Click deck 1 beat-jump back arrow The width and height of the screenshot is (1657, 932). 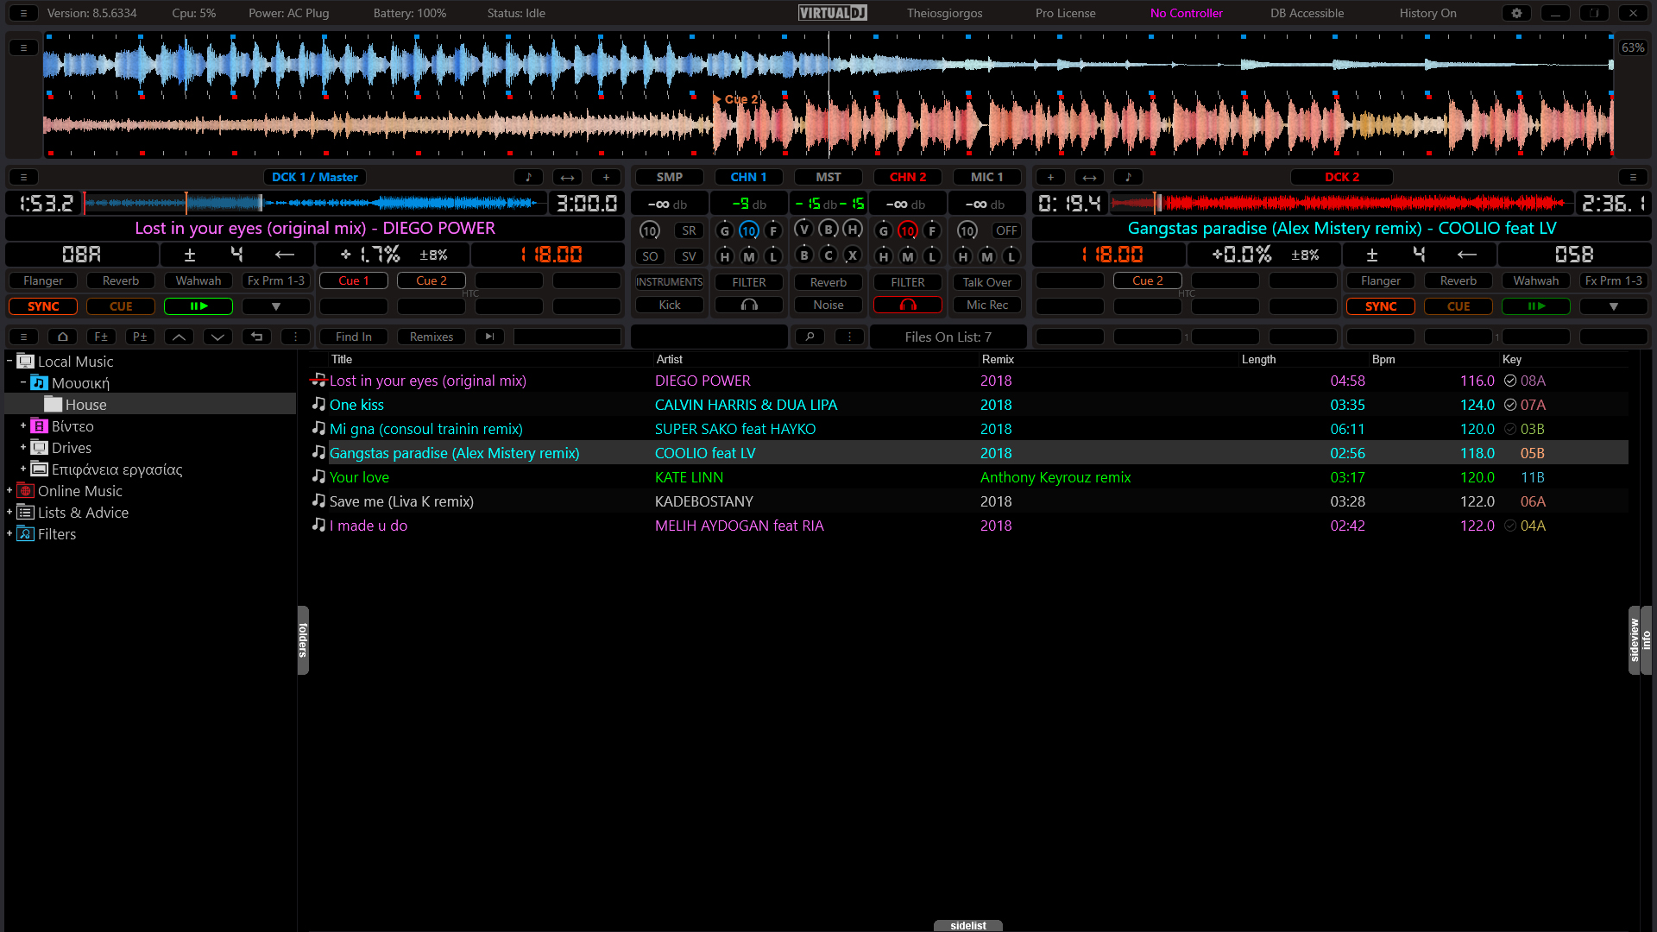click(285, 255)
